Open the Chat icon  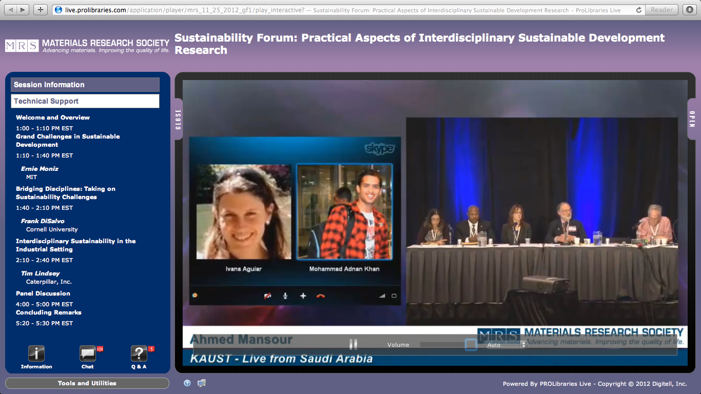point(88,353)
